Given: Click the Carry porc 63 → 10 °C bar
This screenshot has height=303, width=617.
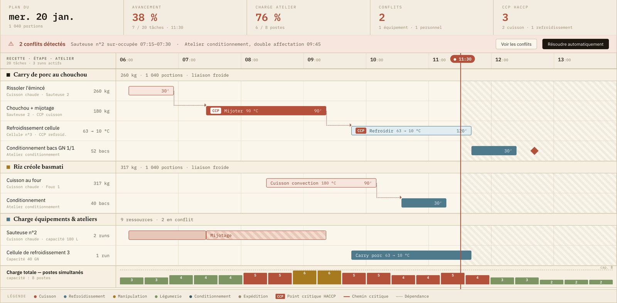Looking at the screenshot, I should tap(411, 255).
